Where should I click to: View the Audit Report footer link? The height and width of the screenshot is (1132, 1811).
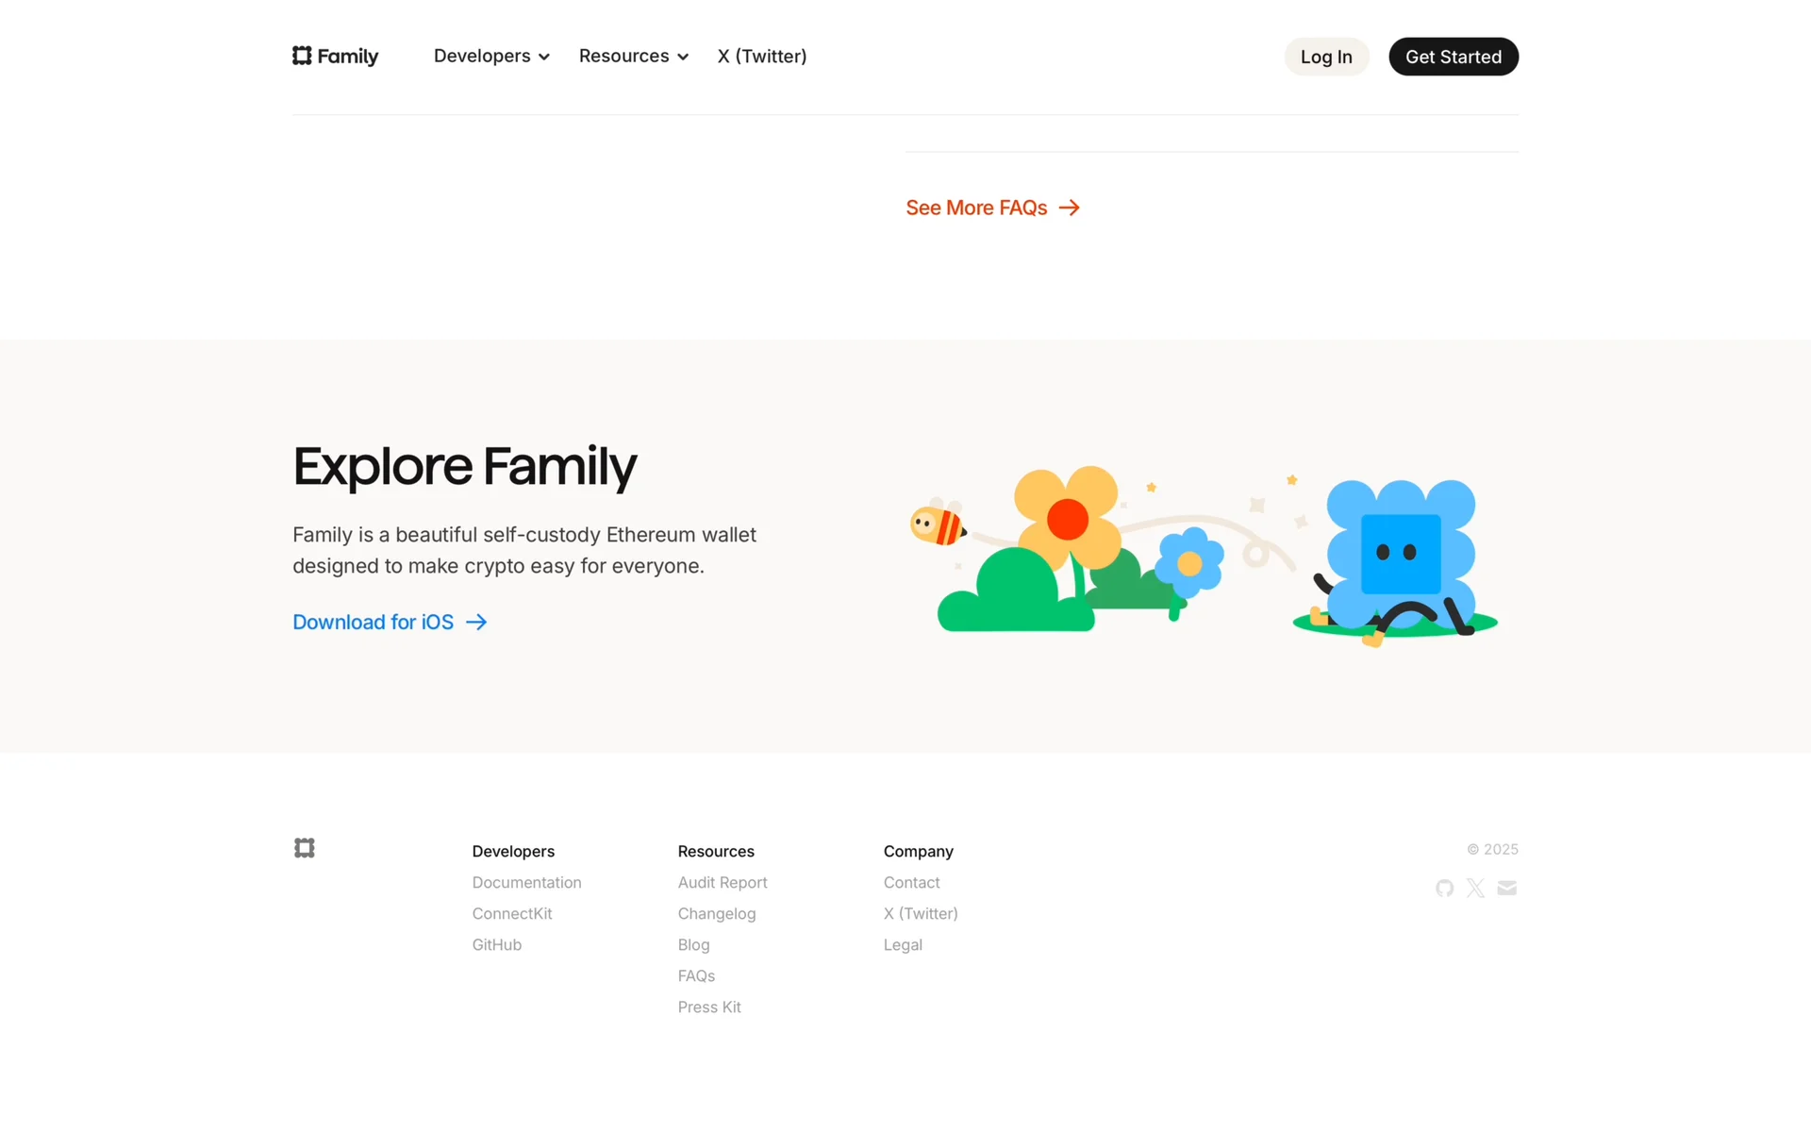click(x=723, y=882)
